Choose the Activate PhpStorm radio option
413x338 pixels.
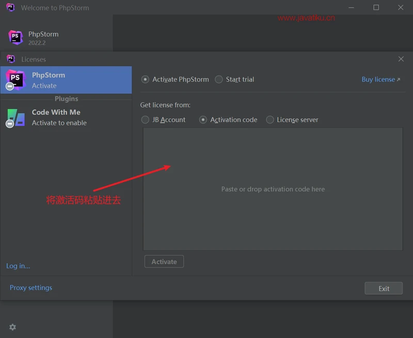pyautogui.click(x=145, y=79)
